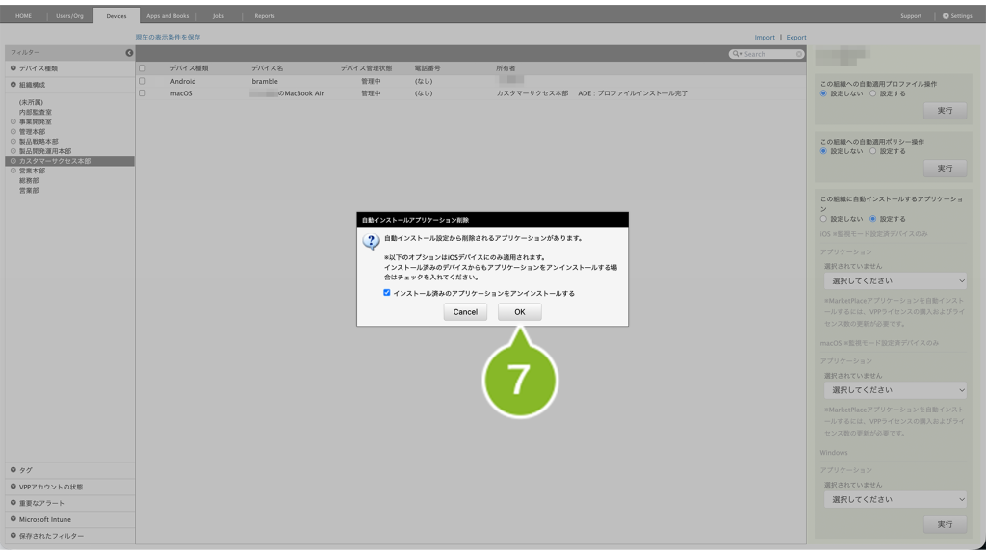Click the search magnifier icon

[x=736, y=54]
